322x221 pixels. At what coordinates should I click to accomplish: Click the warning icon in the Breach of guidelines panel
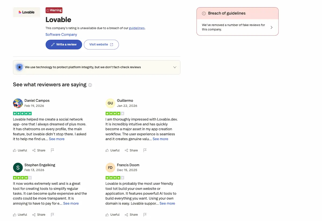click(x=204, y=13)
